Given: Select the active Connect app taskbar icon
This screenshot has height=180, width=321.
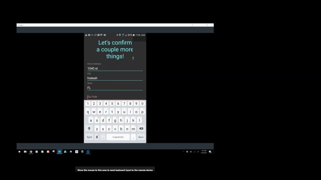Looking at the screenshot, I should point(59,152).
